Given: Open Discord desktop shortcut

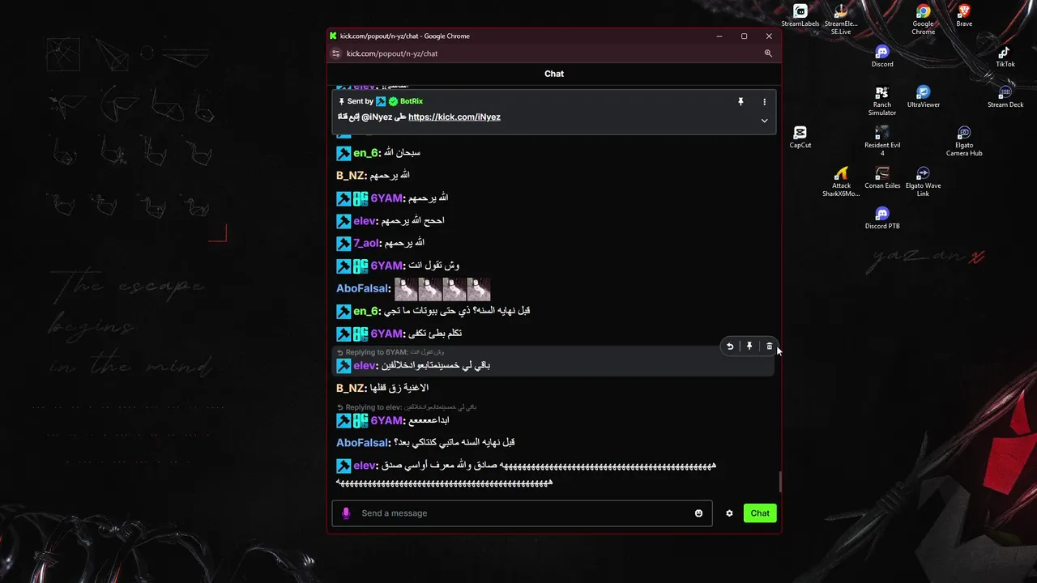Looking at the screenshot, I should coord(882,57).
